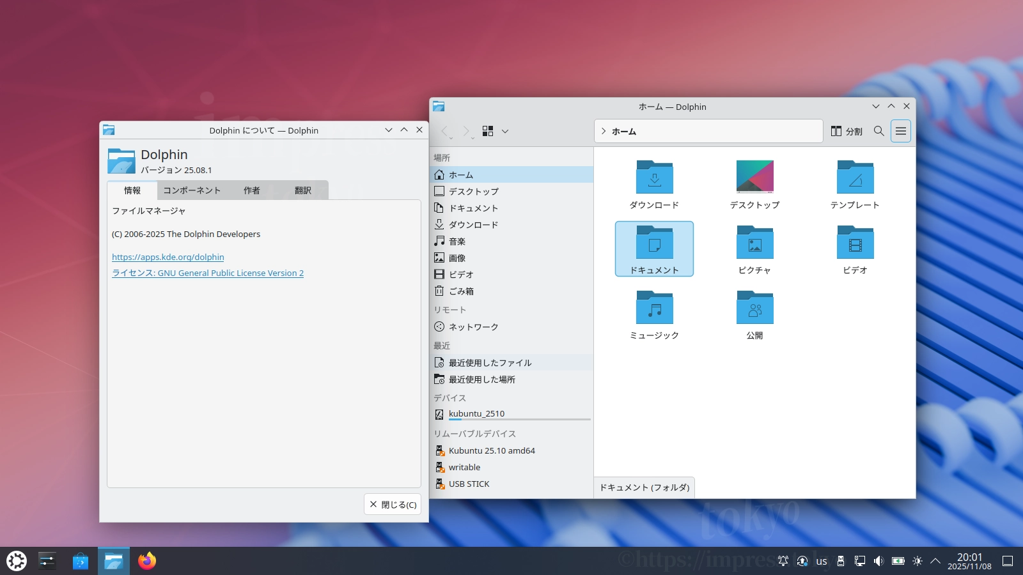The height and width of the screenshot is (575, 1023).
Task: Click the 閉じる(C) button
Action: click(393, 504)
